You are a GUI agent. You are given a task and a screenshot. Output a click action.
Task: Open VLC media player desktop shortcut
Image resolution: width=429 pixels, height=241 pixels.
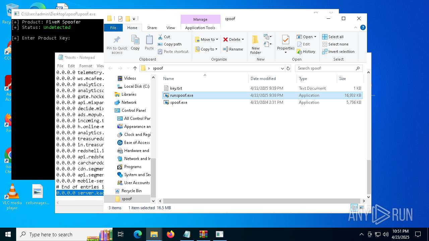tap(12, 197)
